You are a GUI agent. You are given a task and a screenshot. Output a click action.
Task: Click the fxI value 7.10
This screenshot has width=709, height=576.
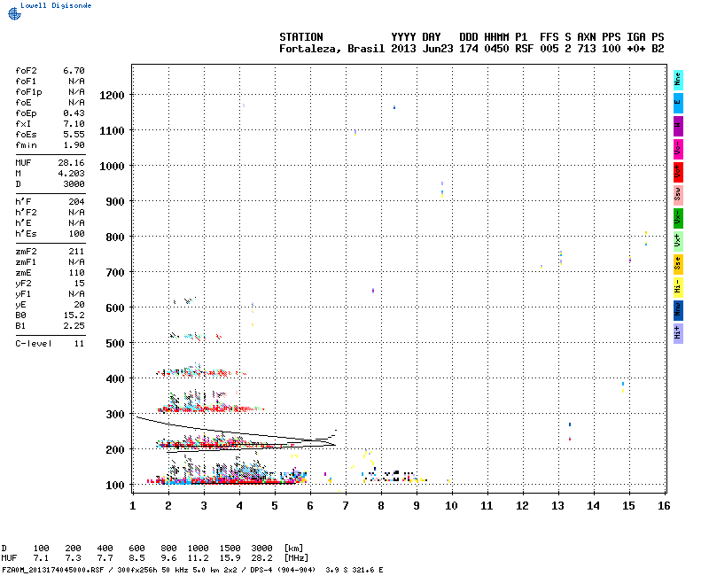pos(74,124)
